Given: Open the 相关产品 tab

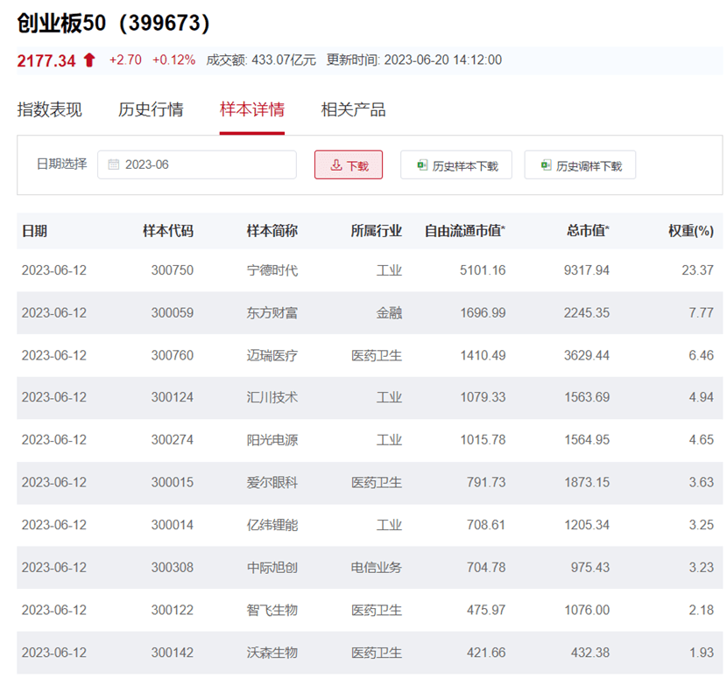Looking at the screenshot, I should (353, 109).
